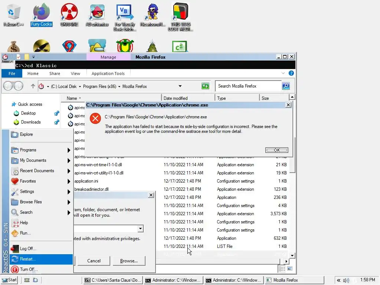Click OK in the chrome.exe error dialog
The width and height of the screenshot is (380, 285).
(x=277, y=150)
